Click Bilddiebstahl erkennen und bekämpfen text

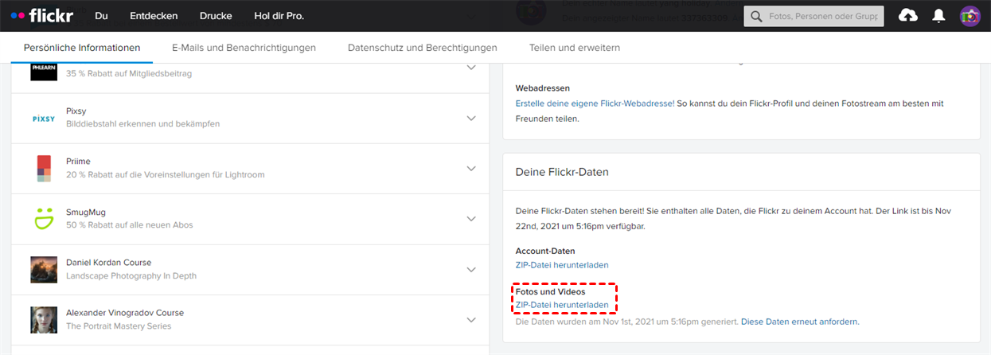(x=142, y=123)
